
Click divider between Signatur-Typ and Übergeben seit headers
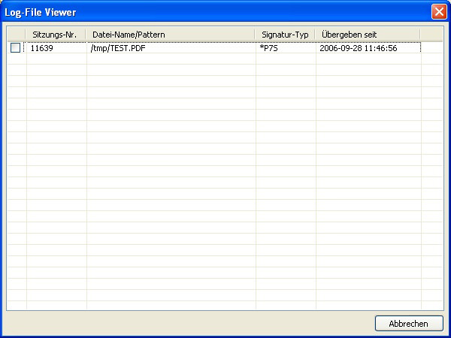point(316,35)
